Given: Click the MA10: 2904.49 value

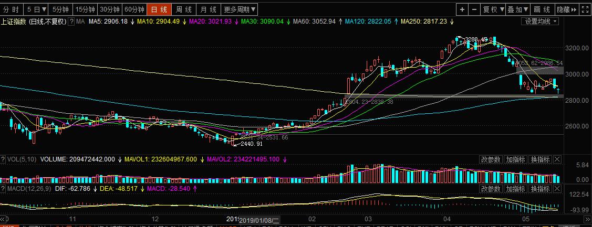Looking at the screenshot, I should pyautogui.click(x=158, y=22).
